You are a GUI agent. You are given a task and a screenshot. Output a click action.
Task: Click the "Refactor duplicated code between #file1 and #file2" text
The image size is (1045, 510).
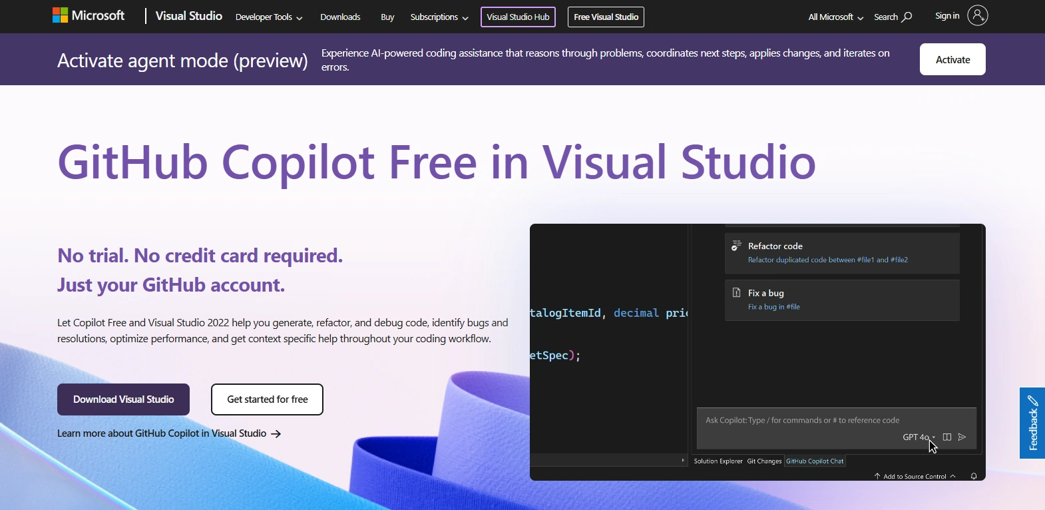pos(828,260)
